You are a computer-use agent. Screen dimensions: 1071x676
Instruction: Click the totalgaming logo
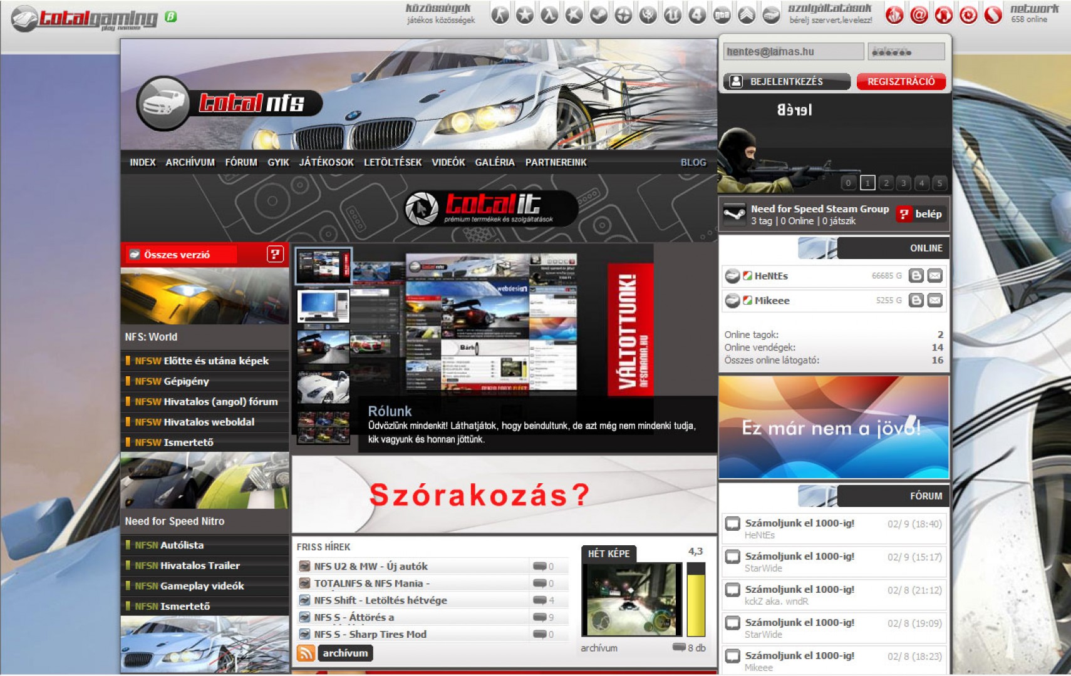pos(86,18)
